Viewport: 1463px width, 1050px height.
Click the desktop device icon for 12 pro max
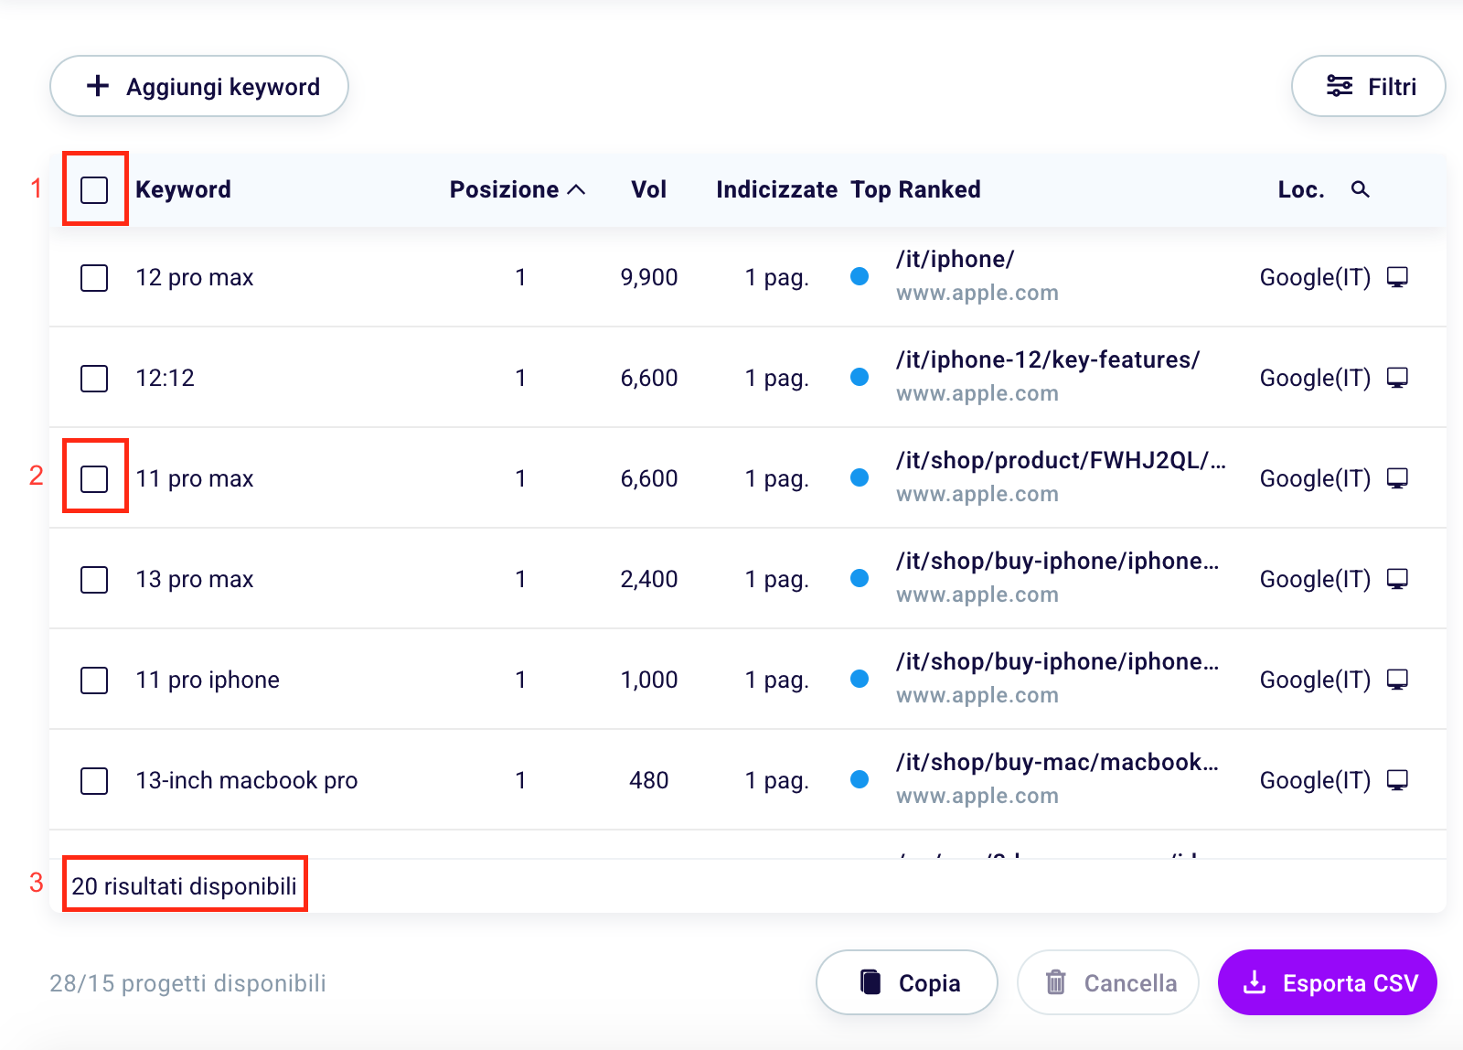[x=1396, y=277]
